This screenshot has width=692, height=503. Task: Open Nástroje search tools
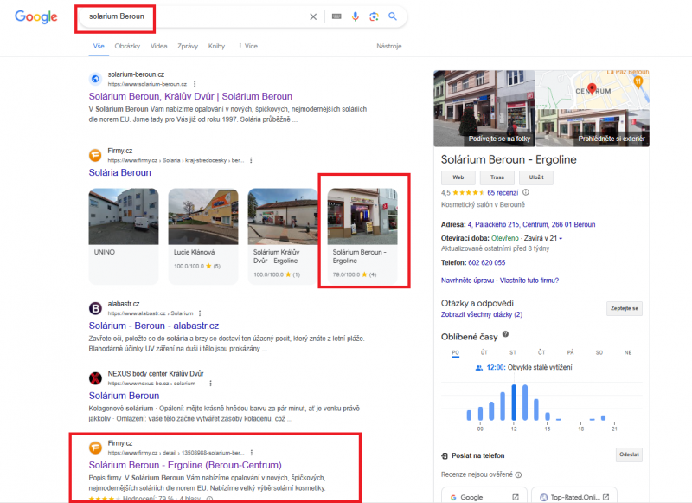[388, 46]
